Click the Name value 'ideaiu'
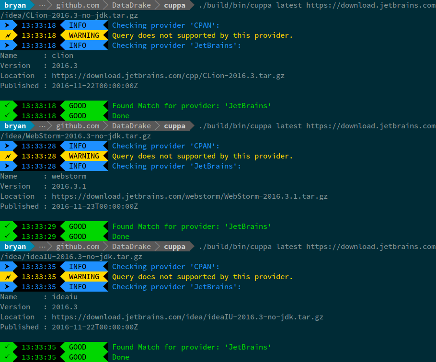 [65, 297]
